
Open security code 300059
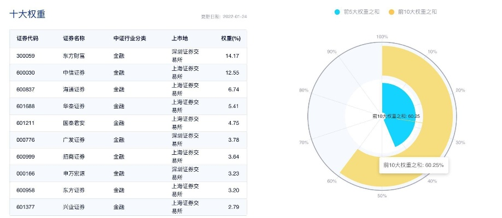pyautogui.click(x=26, y=56)
